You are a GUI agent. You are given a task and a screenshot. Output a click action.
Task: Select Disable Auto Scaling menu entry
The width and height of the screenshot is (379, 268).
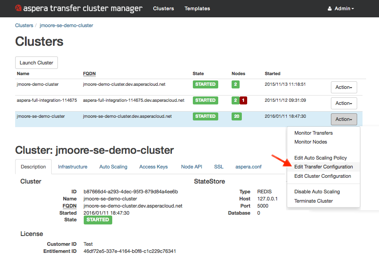[317, 192]
